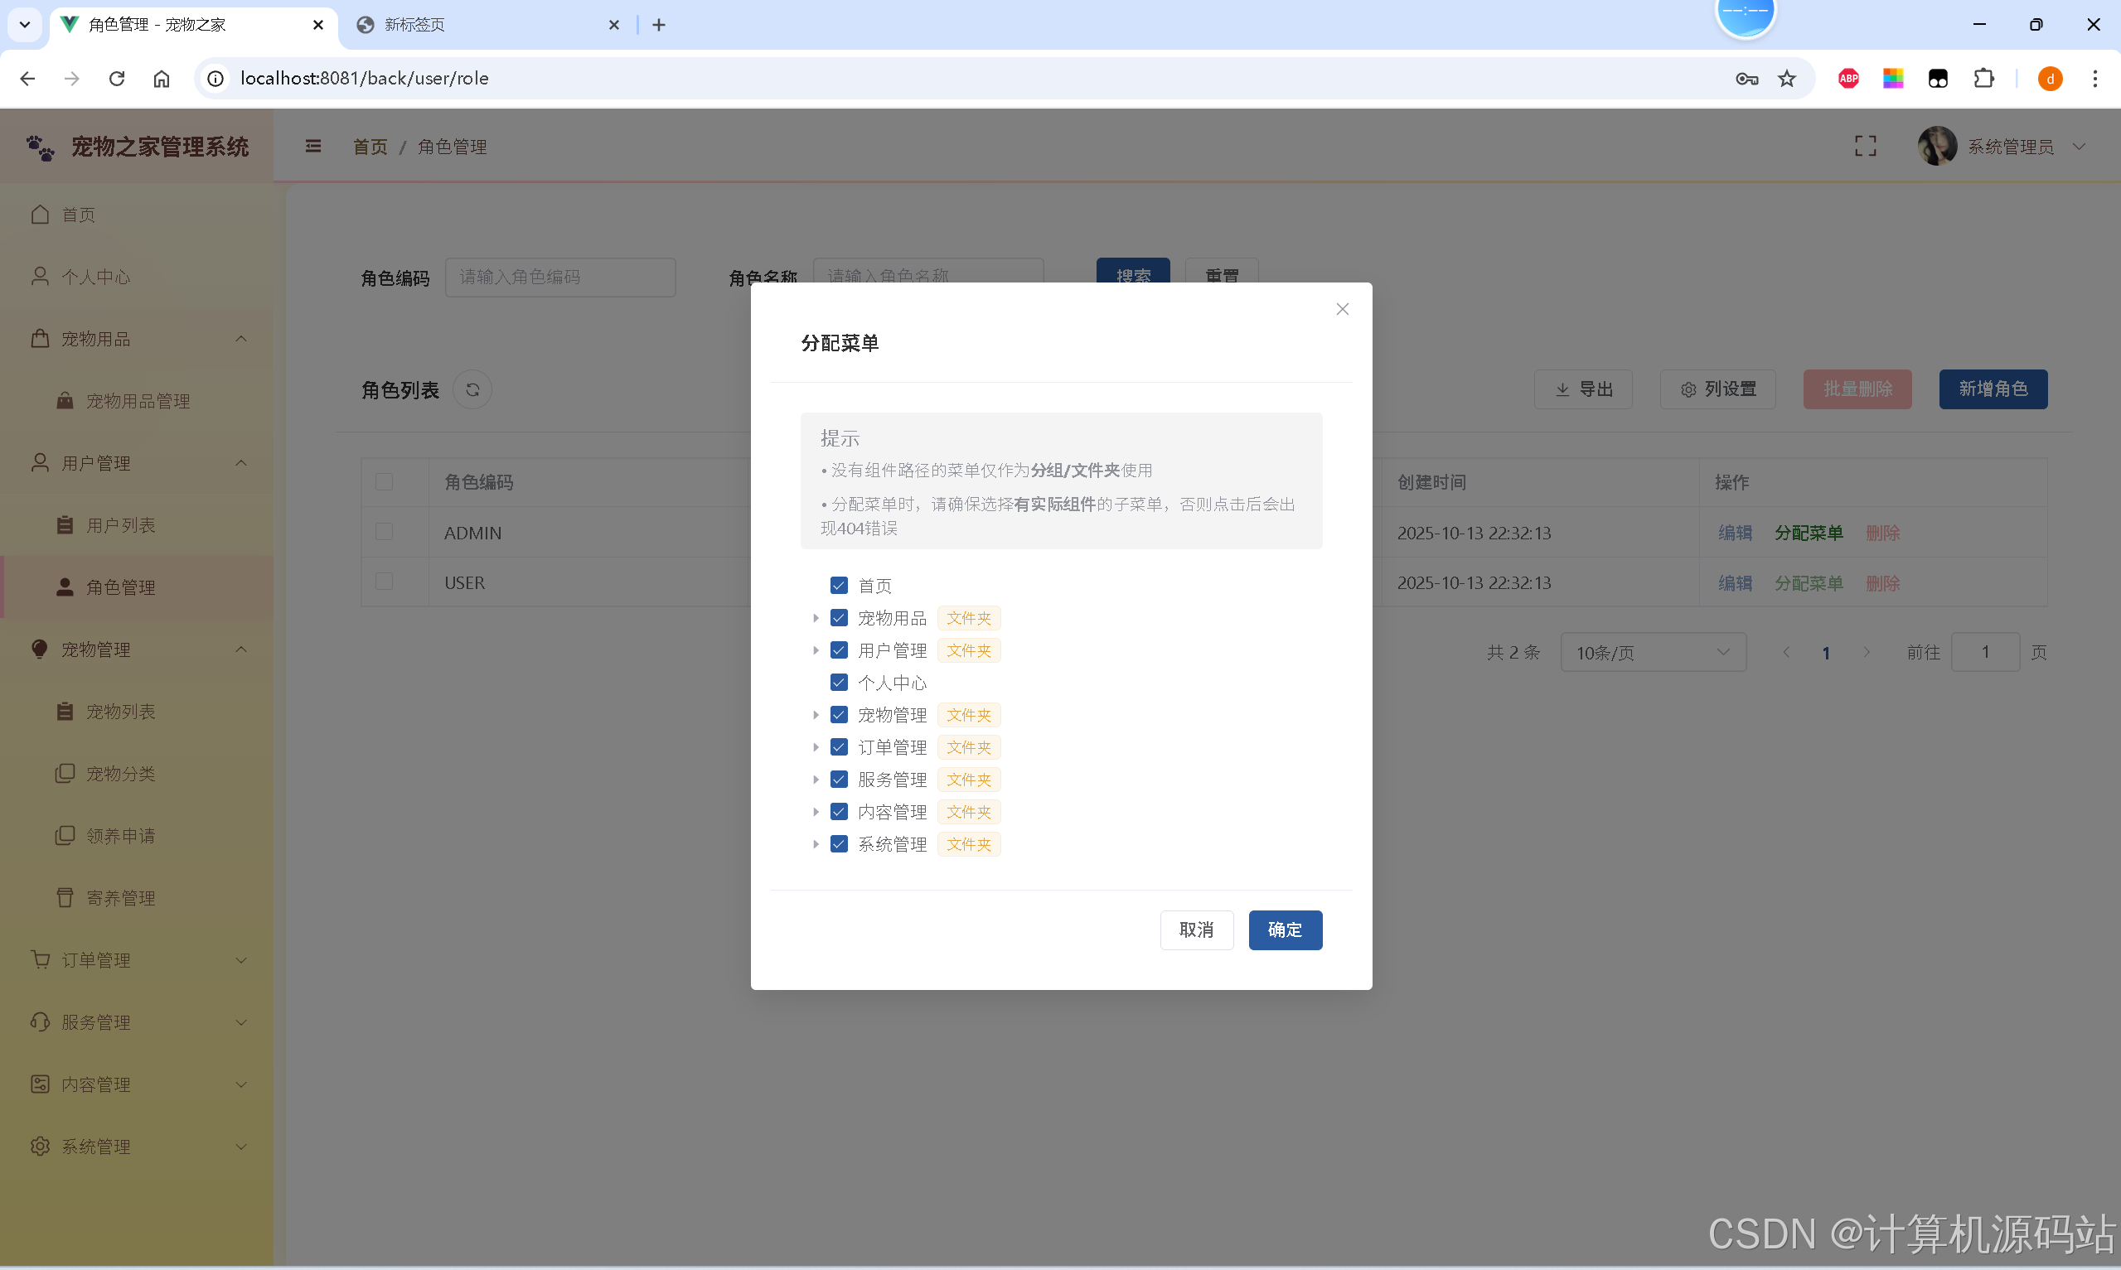Click the fullscreen toggle icon in the header
The height and width of the screenshot is (1270, 2121).
pyautogui.click(x=1865, y=147)
